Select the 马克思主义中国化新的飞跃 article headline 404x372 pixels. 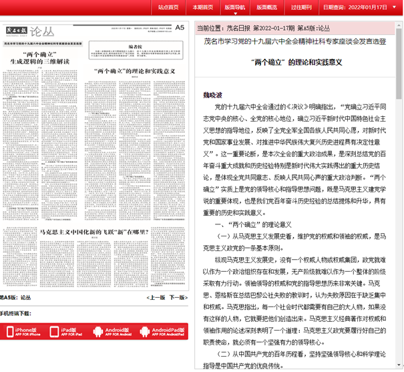point(94,232)
